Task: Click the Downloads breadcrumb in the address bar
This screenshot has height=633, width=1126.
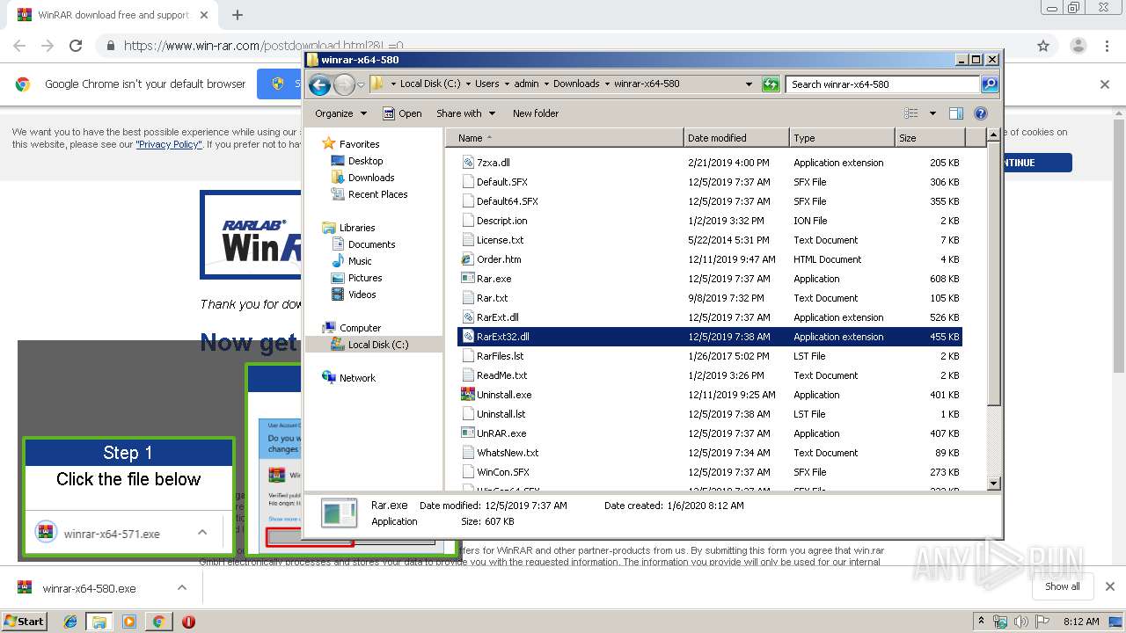Action: coord(576,84)
